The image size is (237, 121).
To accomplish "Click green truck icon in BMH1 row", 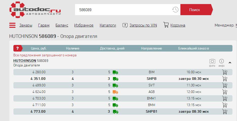I will (x=115, y=99).
